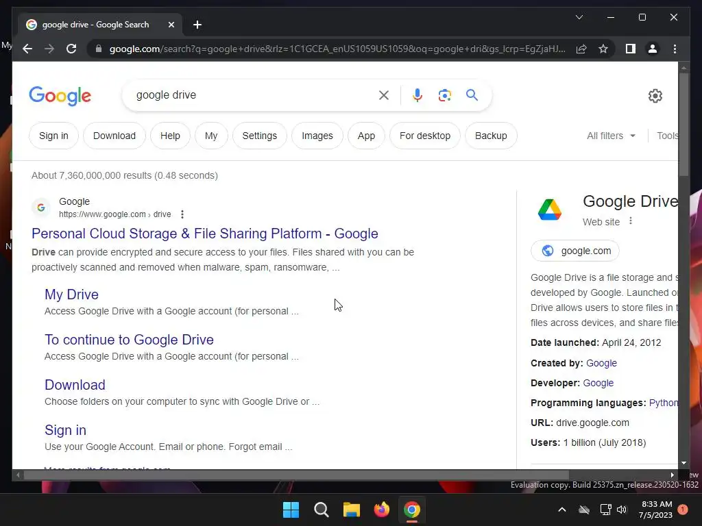Click the Google Drive triangle logo
This screenshot has height=526, width=702.
pyautogui.click(x=550, y=210)
